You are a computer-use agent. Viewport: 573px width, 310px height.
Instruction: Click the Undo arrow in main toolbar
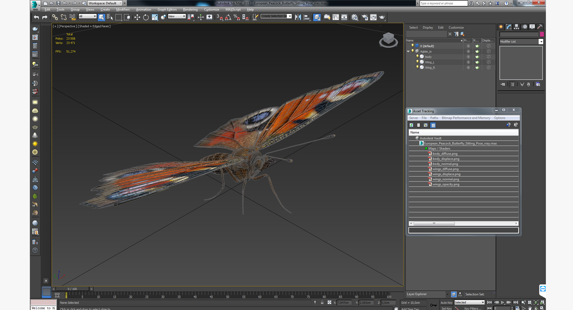tap(36, 17)
